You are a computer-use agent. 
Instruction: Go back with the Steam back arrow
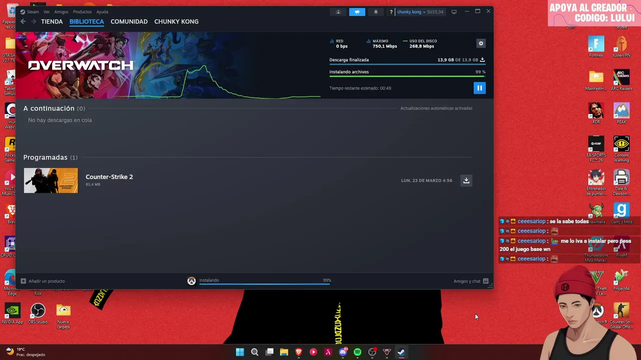coord(23,21)
